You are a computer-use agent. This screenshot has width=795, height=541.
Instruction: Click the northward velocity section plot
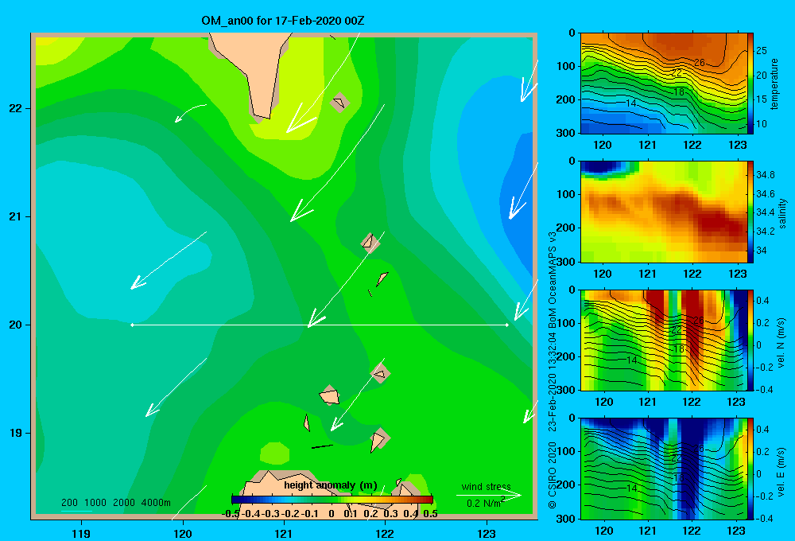click(x=664, y=340)
